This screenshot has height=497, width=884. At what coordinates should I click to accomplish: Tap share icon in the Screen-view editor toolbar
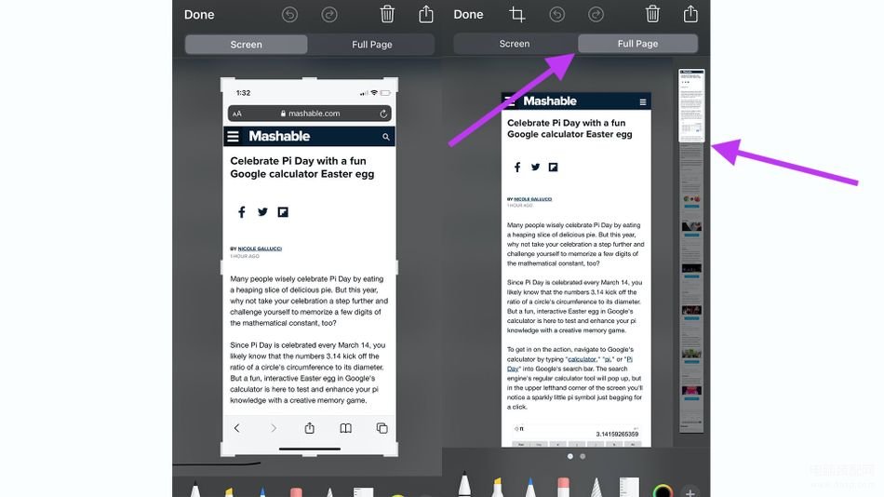(x=426, y=14)
